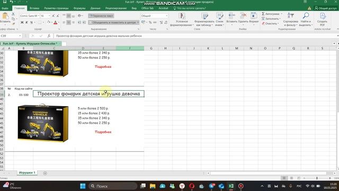The image size is (339, 191).
Task: Adjust the zoom slider in status bar
Action: [317, 178]
